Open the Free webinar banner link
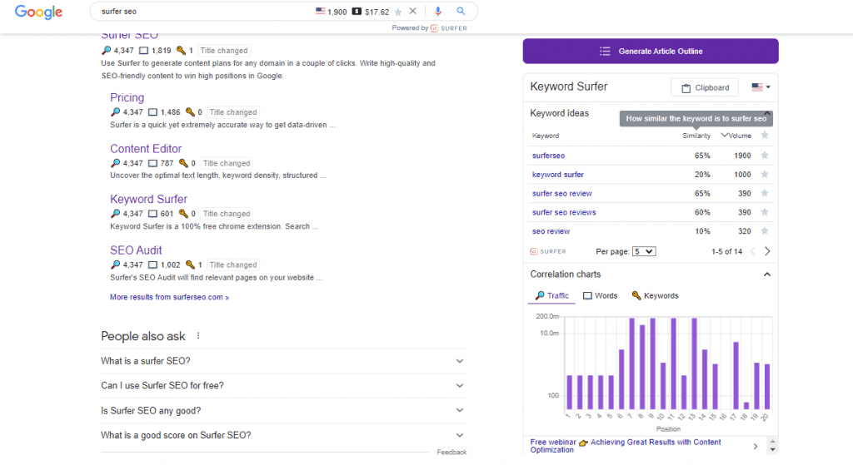Image resolution: width=853 pixels, height=465 pixels. [626, 446]
